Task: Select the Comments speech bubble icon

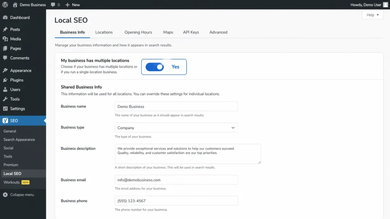Action: click(5, 58)
